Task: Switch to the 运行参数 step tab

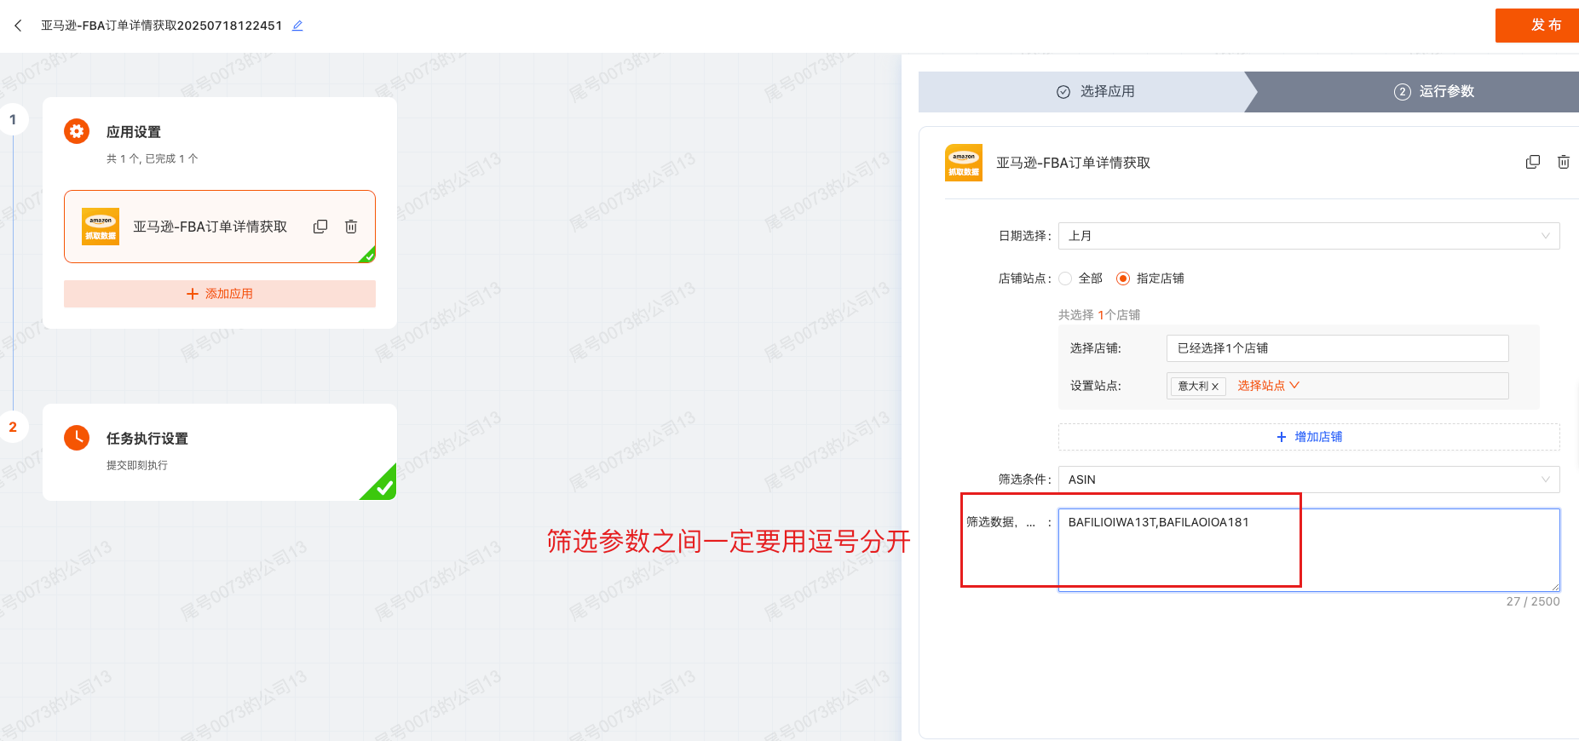Action: [x=1434, y=91]
